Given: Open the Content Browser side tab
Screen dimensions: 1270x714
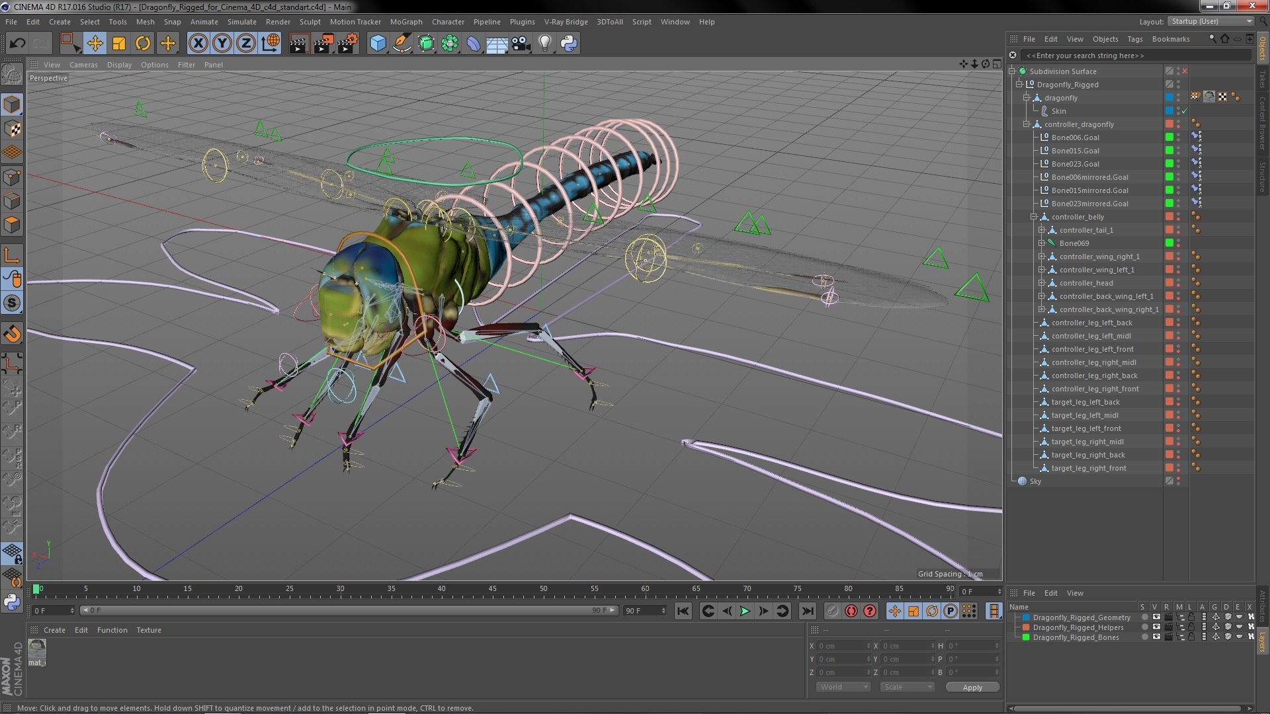Looking at the screenshot, I should coord(1262,123).
